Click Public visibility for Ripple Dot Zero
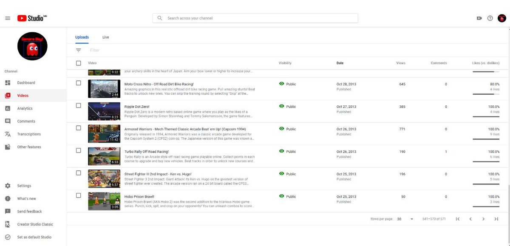The height and width of the screenshot is (246, 510). [x=287, y=106]
